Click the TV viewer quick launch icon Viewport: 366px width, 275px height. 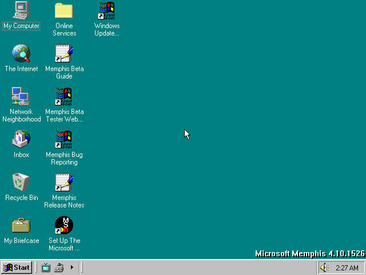click(46, 268)
